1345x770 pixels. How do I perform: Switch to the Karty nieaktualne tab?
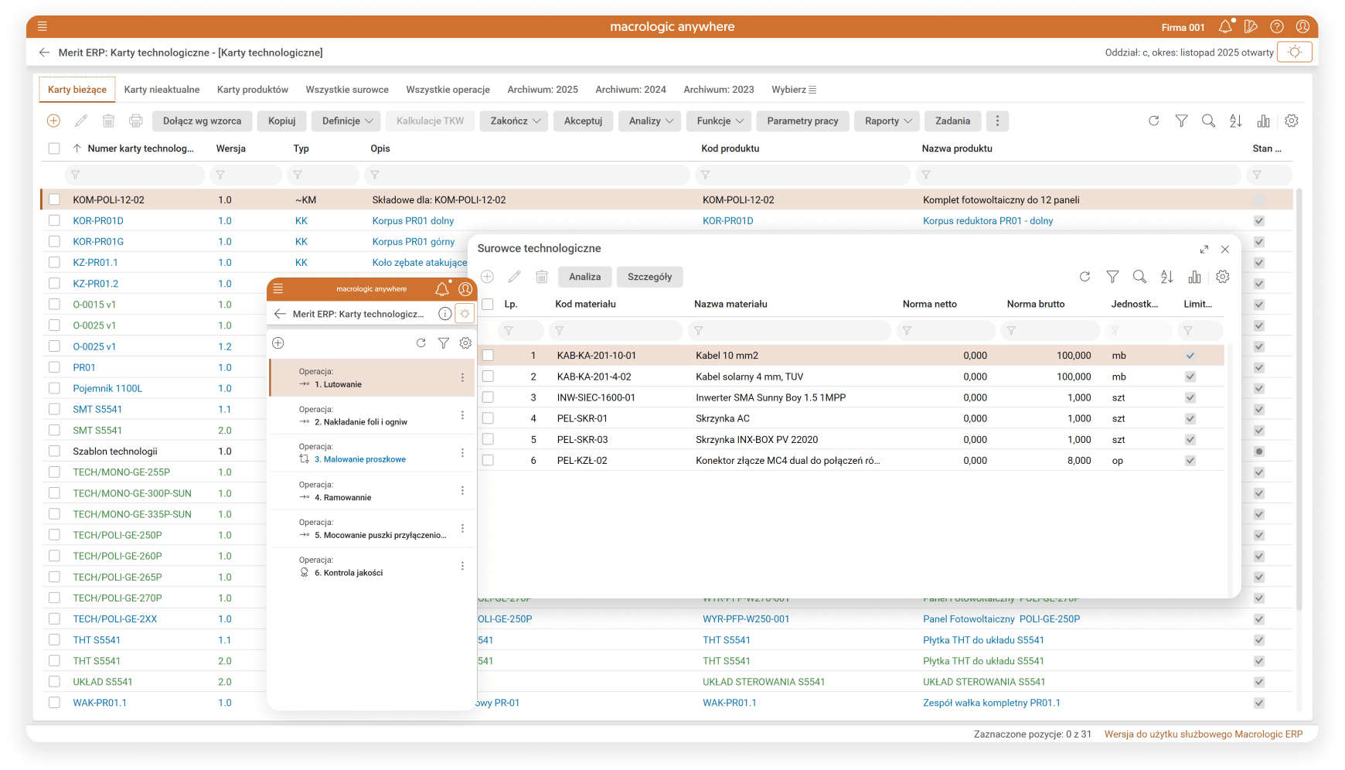[x=162, y=90]
